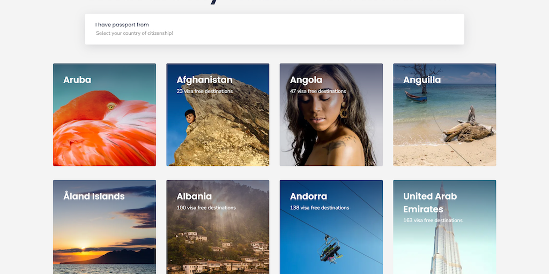
Task: Click the driftwood on the Anguilla beach photo
Action: click(x=468, y=127)
